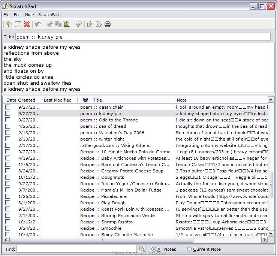Tick checkbox for Recipe :: Pissaladiere
The image size is (277, 256).
click(x=7, y=196)
